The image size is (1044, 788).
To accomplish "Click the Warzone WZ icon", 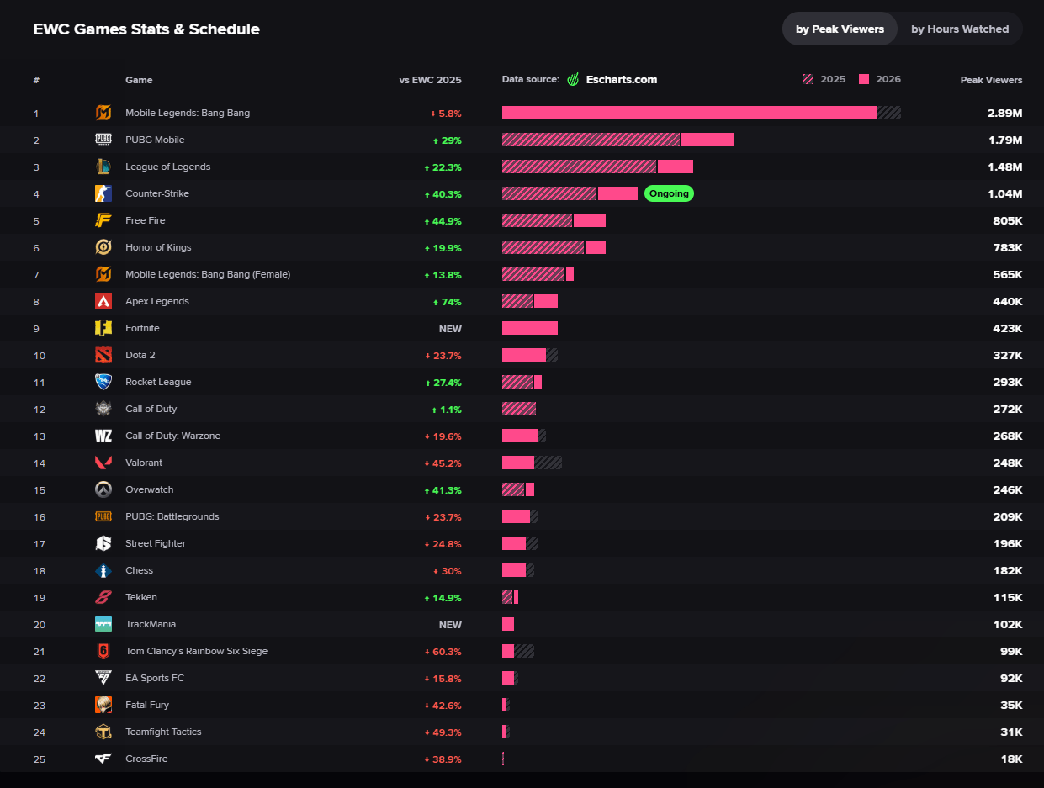I will pyautogui.click(x=103, y=436).
